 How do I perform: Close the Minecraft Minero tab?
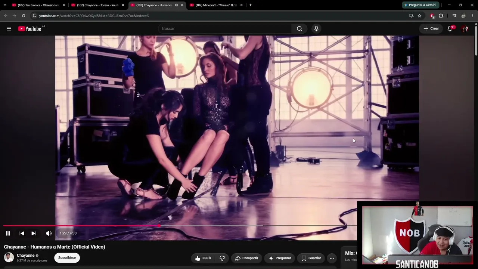point(241,5)
